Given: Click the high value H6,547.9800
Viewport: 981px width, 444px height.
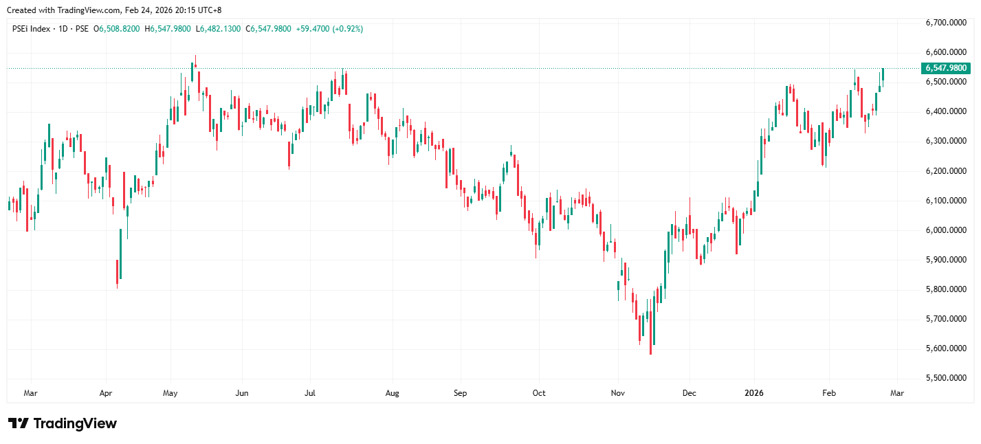Looking at the screenshot, I should pyautogui.click(x=168, y=29).
